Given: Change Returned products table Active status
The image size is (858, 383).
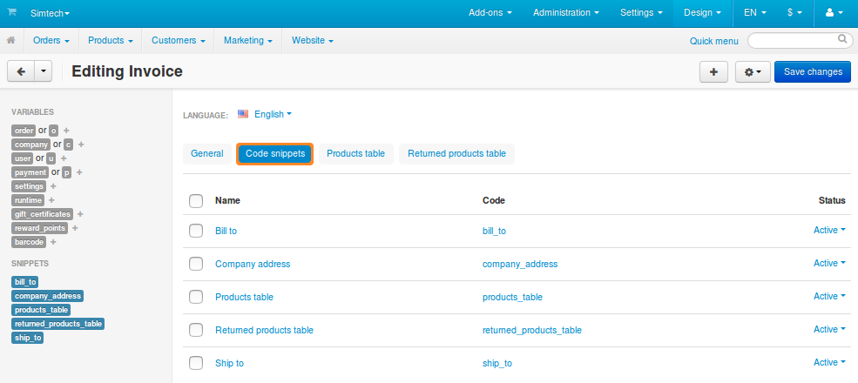Looking at the screenshot, I should pyautogui.click(x=829, y=329).
